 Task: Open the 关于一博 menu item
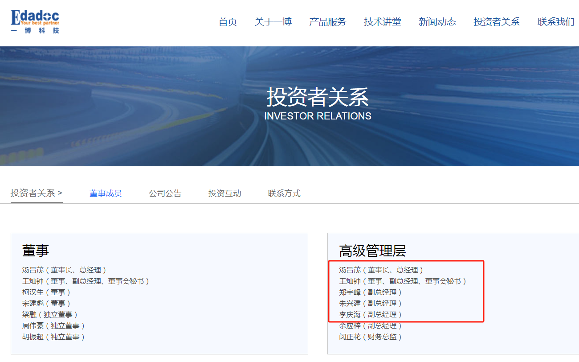[x=273, y=22]
